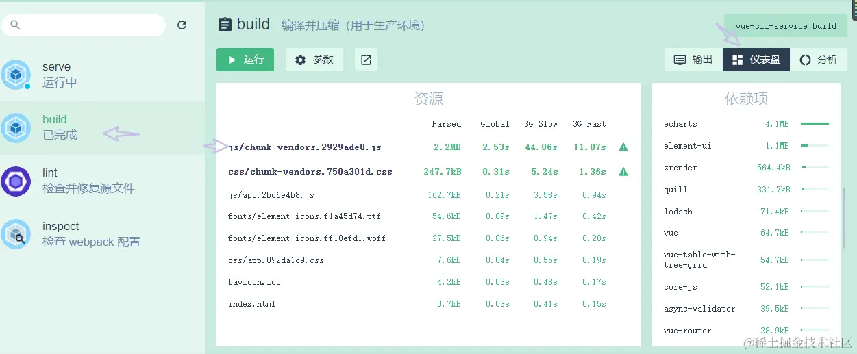The width and height of the screenshot is (857, 354).
Task: Click the echarts size bar
Action: pyautogui.click(x=815, y=124)
